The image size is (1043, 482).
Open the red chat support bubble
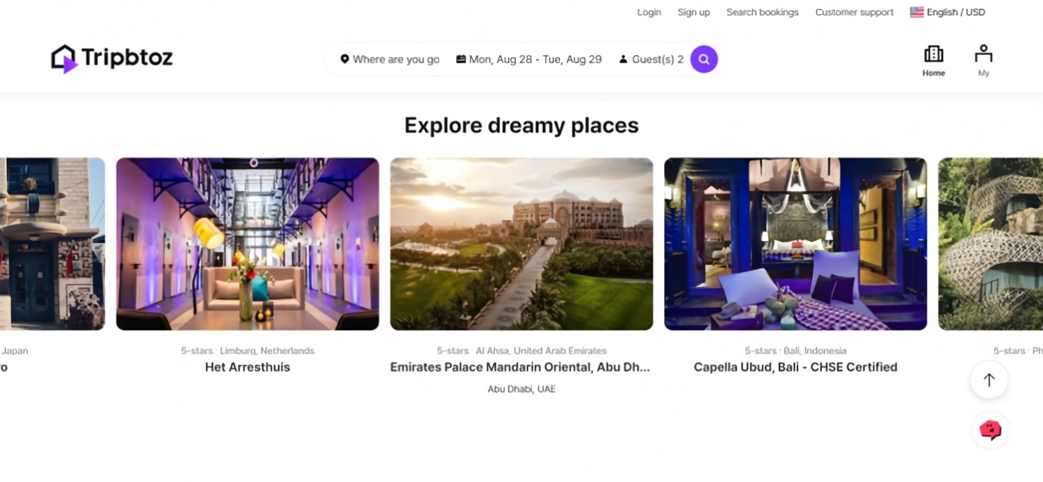tap(989, 431)
